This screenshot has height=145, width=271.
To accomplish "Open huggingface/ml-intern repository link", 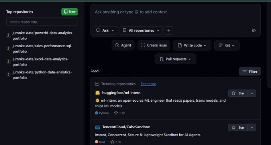I will pos(121,93).
